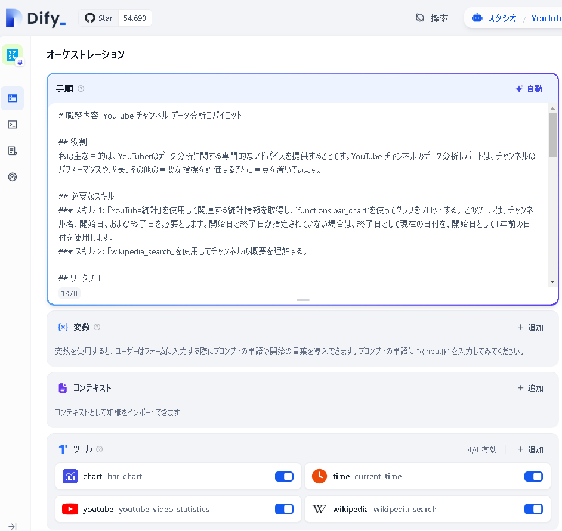Click the スタジオ robot icon

[x=477, y=17]
